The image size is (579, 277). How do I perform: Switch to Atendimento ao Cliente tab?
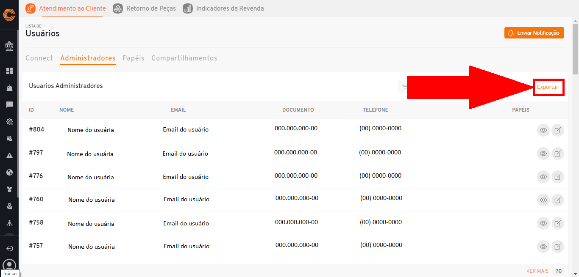(x=66, y=8)
